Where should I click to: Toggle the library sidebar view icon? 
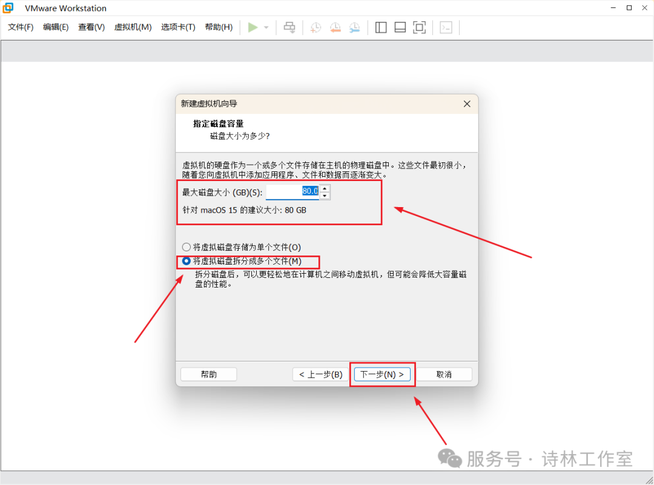pyautogui.click(x=381, y=27)
